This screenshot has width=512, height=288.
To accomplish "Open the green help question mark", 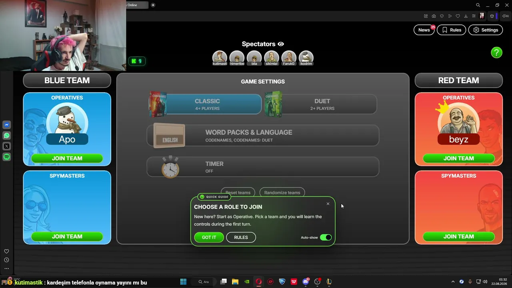I will [496, 52].
